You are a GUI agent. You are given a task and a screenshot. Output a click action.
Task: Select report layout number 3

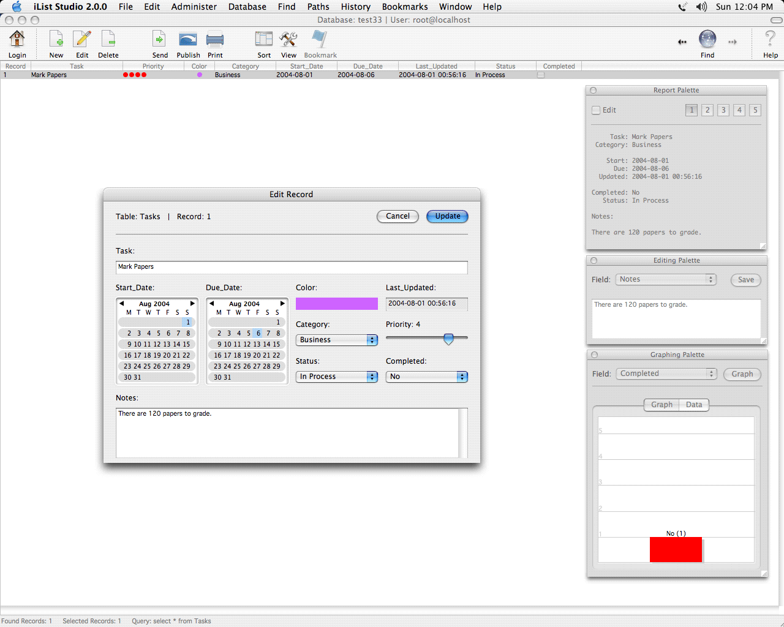pyautogui.click(x=723, y=110)
